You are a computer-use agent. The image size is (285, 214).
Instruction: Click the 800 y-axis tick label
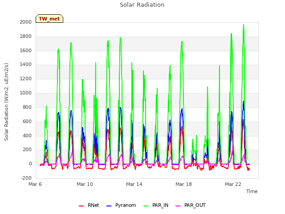27,107
